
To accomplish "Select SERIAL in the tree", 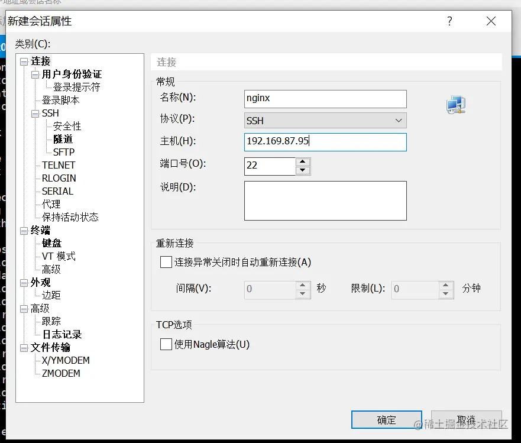I will pos(57,191).
